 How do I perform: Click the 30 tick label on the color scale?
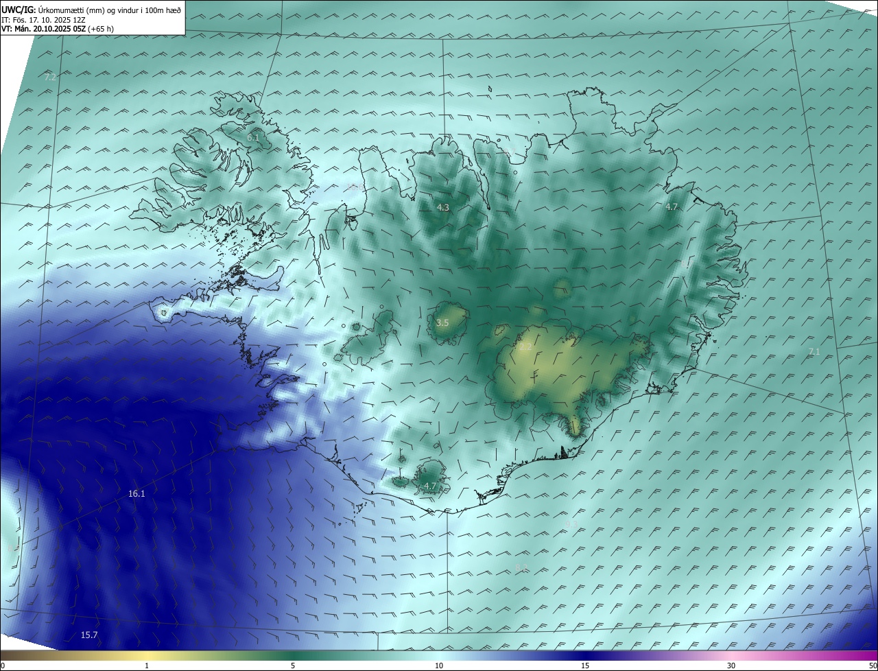(731, 666)
